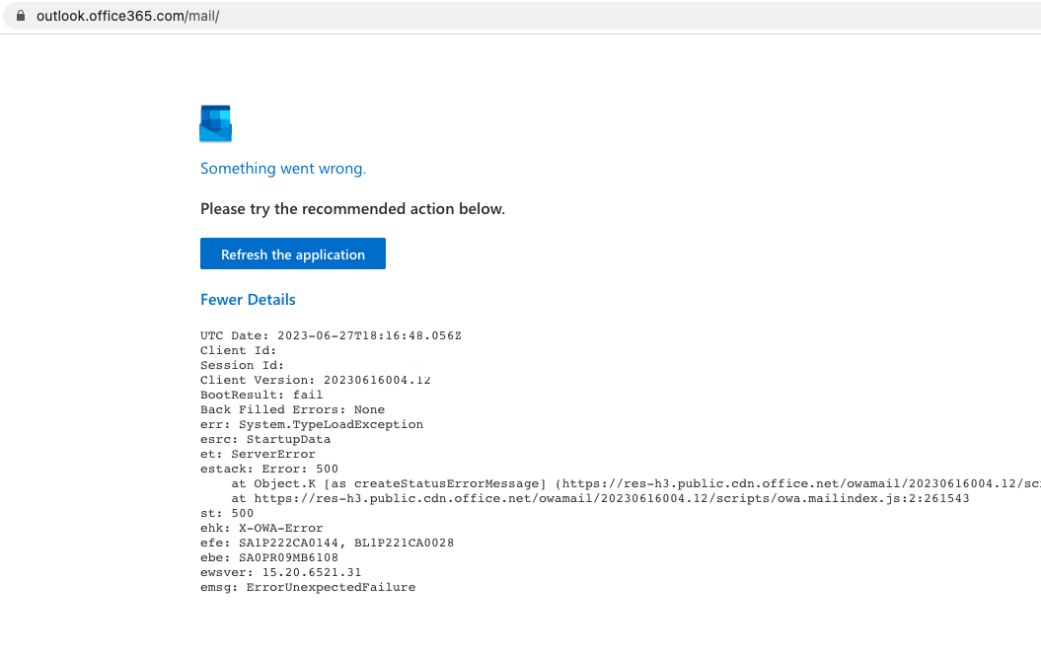Click the 'at Object.K [as createStatusErrorMessage]' stack line
Screen dimensions: 1041x653
coord(636,483)
